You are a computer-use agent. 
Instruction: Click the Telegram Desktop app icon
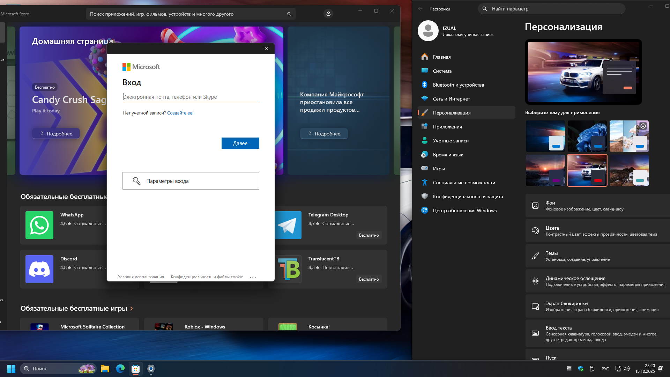click(288, 226)
